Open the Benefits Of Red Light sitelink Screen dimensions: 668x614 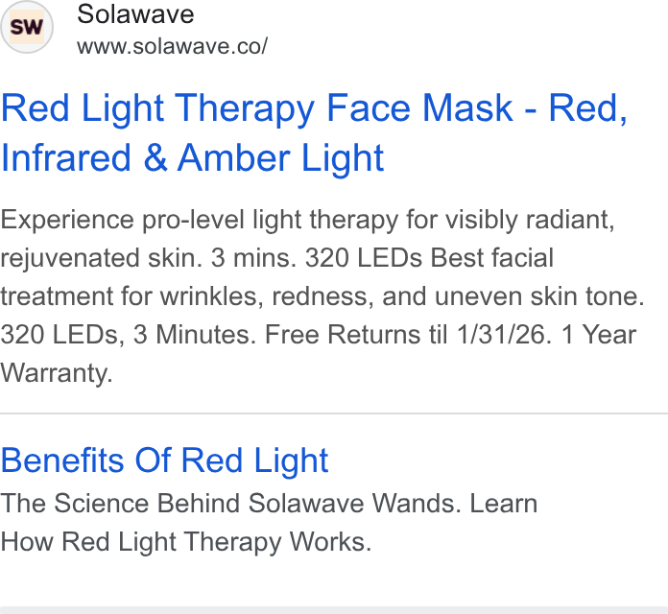[x=164, y=460]
